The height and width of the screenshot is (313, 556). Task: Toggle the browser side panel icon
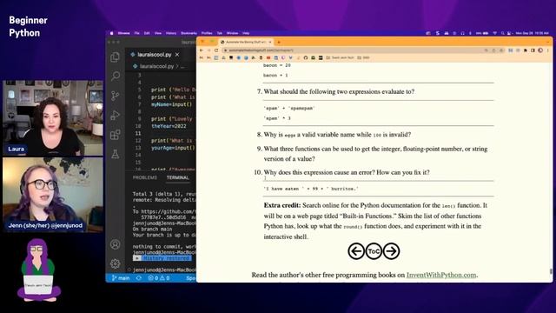pyautogui.click(x=533, y=50)
